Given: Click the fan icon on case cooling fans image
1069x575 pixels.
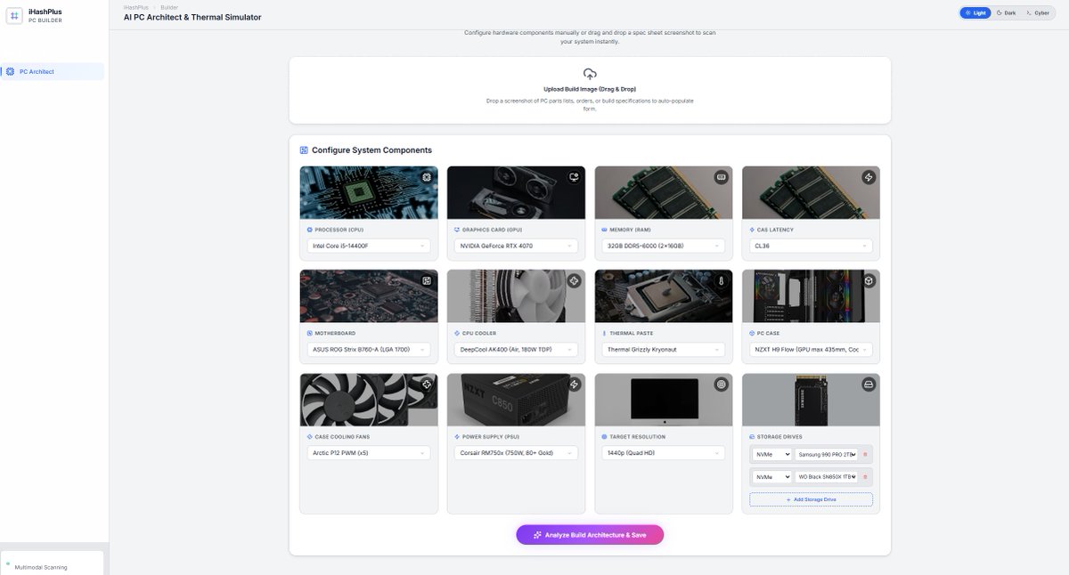Looking at the screenshot, I should (427, 385).
